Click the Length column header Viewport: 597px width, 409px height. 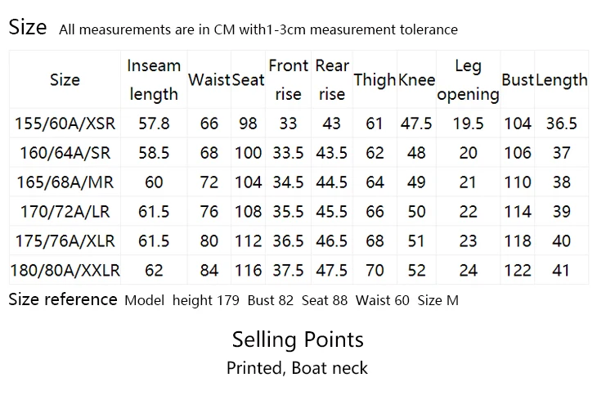[x=562, y=80]
